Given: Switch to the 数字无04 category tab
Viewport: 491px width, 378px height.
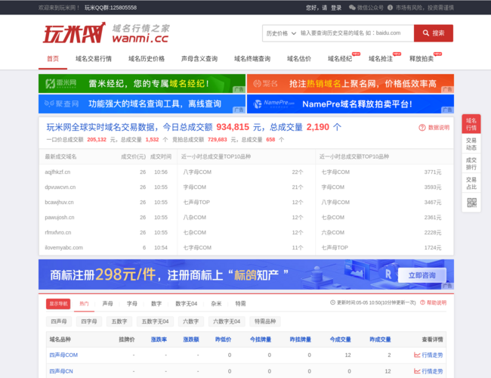Looking at the screenshot, I should pos(187,304).
